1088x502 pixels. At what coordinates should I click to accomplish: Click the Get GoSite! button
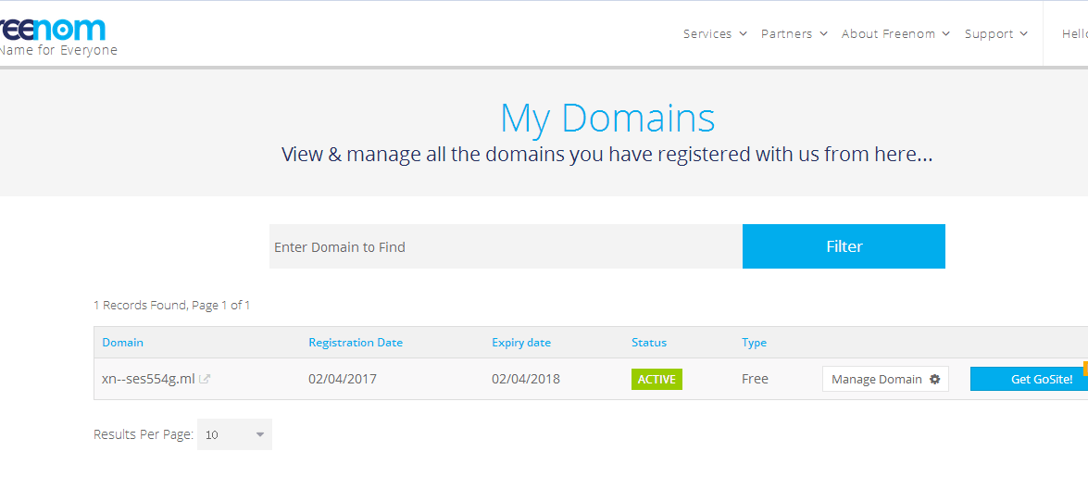tap(1029, 379)
